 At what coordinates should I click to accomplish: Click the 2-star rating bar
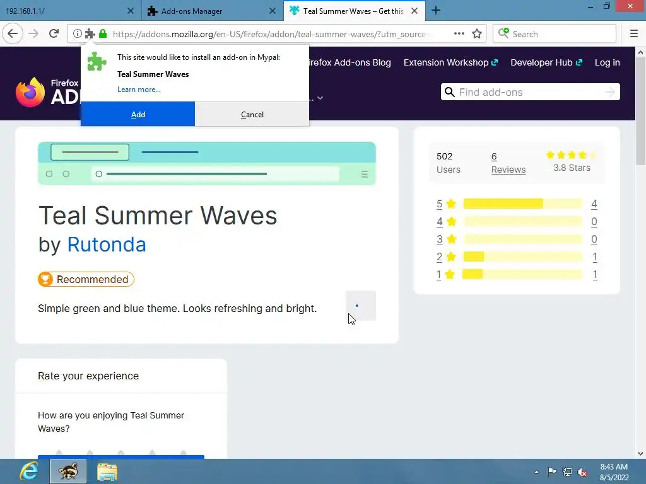523,257
